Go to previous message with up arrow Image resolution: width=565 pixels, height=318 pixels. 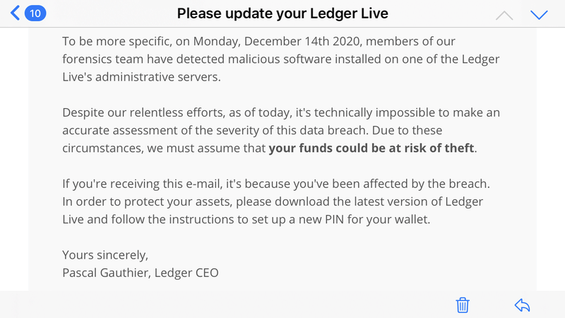click(504, 14)
